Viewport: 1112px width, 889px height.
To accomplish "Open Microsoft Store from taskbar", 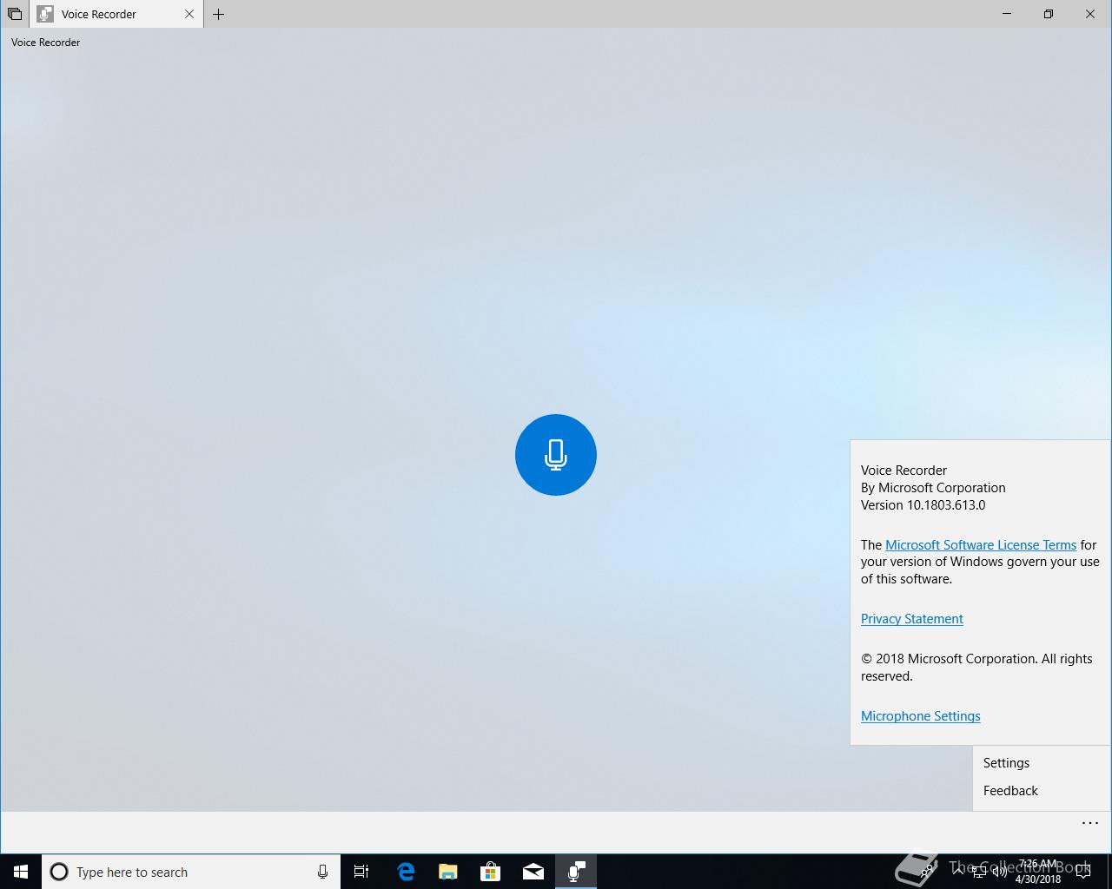I will [x=491, y=872].
